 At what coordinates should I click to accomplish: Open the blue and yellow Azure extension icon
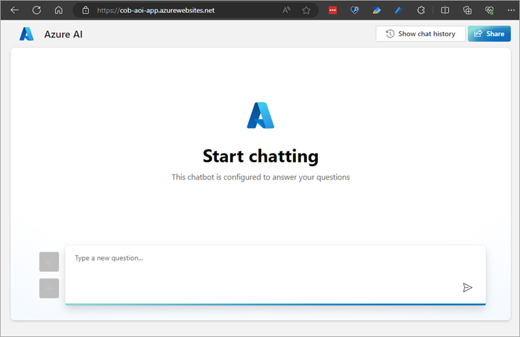376,10
